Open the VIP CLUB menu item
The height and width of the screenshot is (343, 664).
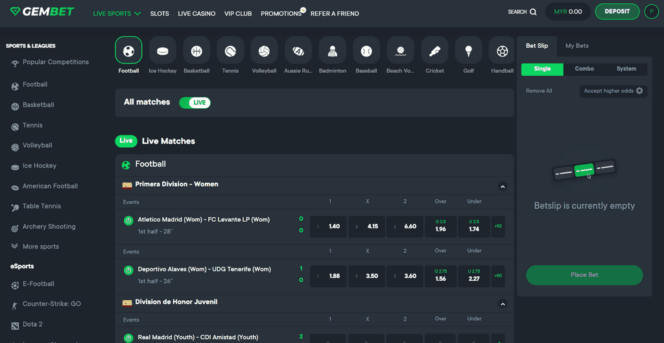coord(238,14)
